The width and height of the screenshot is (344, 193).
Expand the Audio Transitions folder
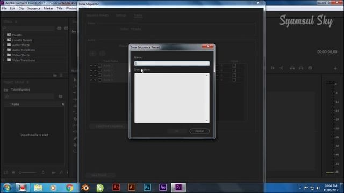click(4, 50)
